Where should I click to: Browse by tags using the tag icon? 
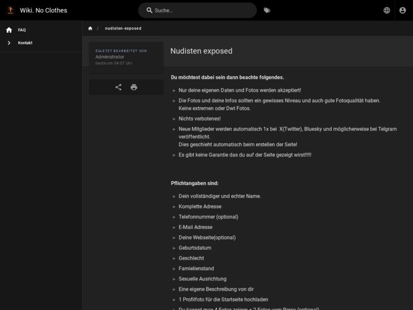point(267,10)
